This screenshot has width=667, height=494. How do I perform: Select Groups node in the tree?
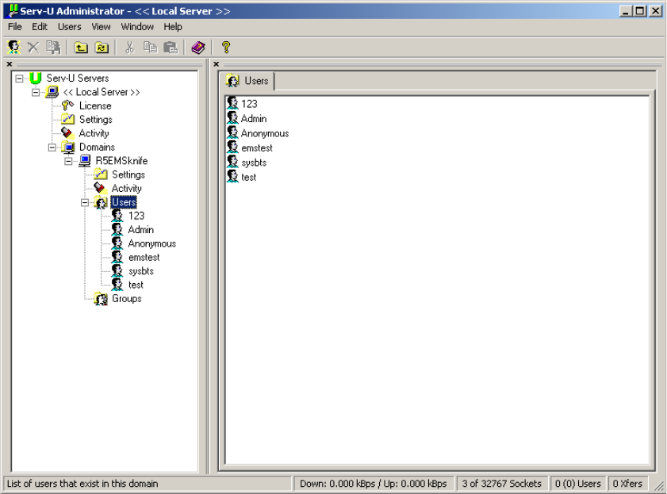(127, 299)
